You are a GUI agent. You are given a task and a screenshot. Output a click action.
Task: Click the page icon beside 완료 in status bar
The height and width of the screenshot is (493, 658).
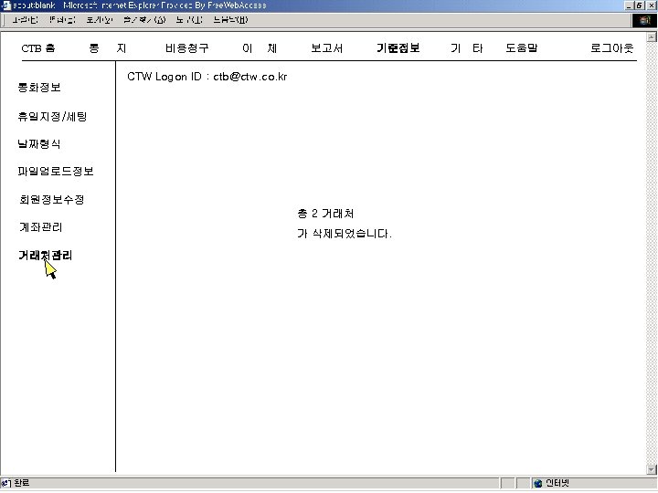click(x=5, y=483)
